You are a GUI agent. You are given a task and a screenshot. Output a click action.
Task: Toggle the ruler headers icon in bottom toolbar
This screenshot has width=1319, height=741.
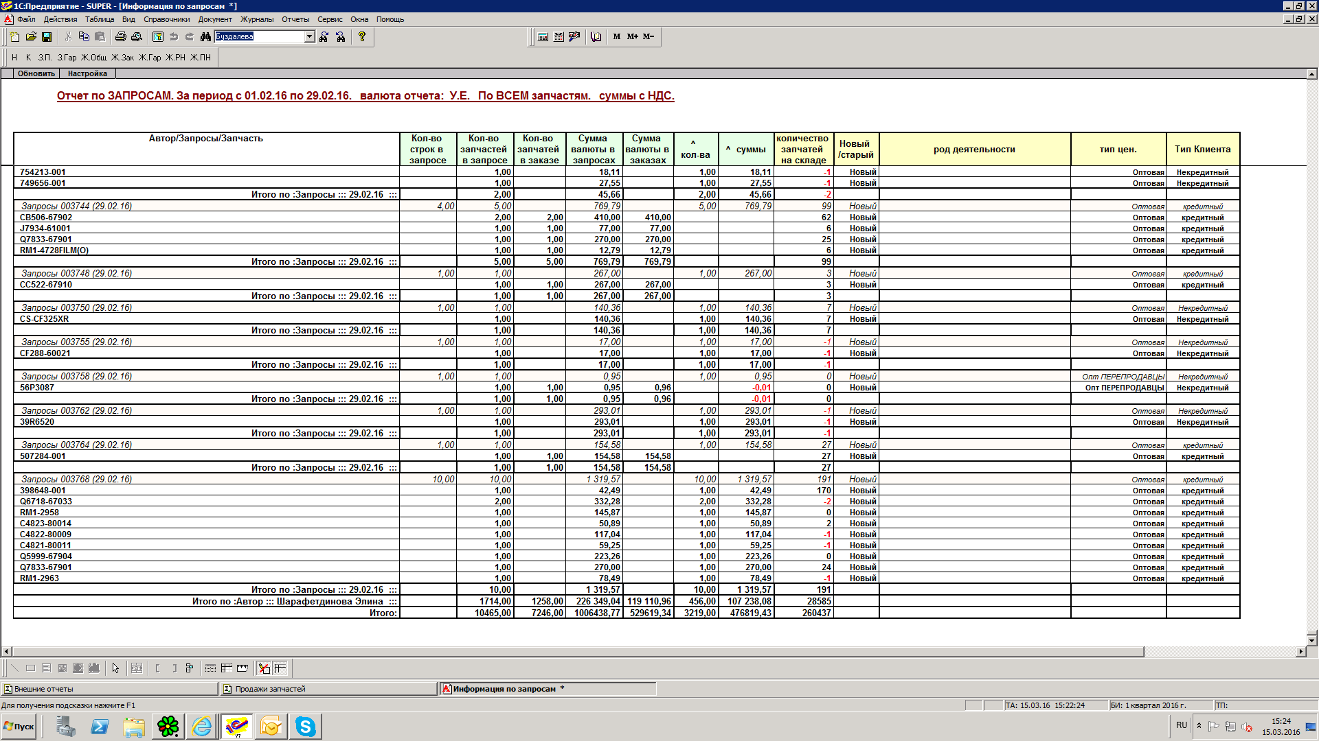[243, 668]
